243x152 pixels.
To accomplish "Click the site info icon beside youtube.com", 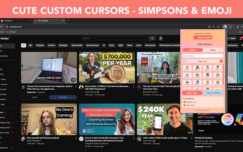I will pyautogui.click(x=7, y=27).
